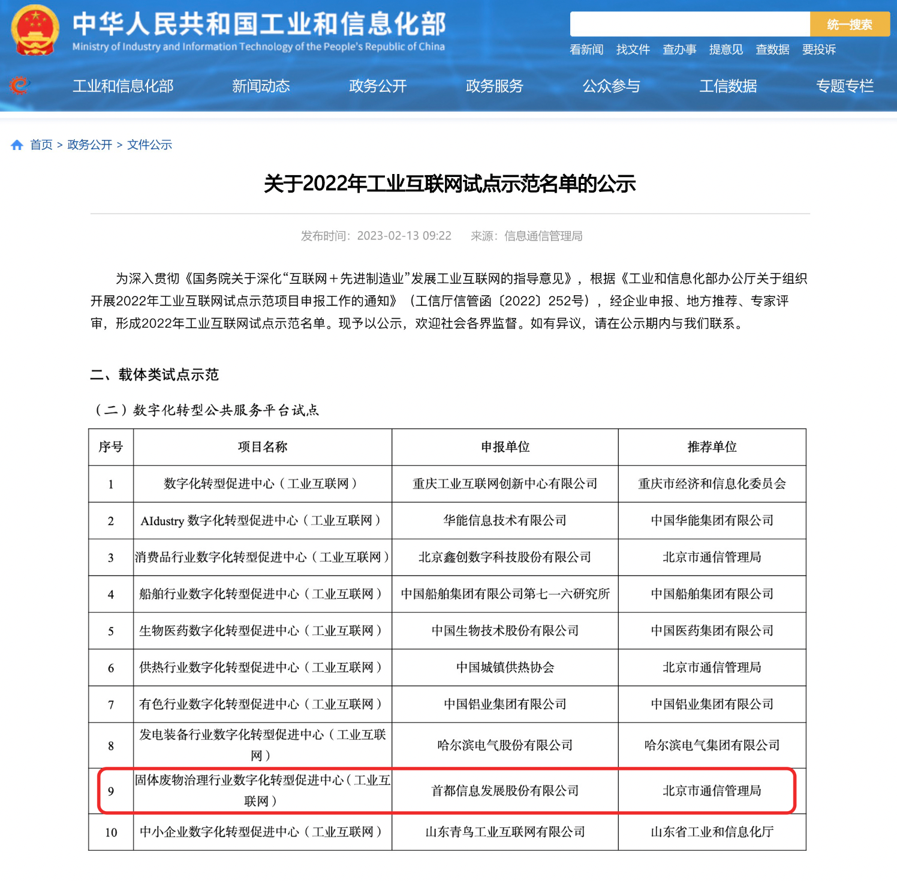
Task: Click the subheading 数字化转型公共服务平台试点
Action: [x=226, y=410]
